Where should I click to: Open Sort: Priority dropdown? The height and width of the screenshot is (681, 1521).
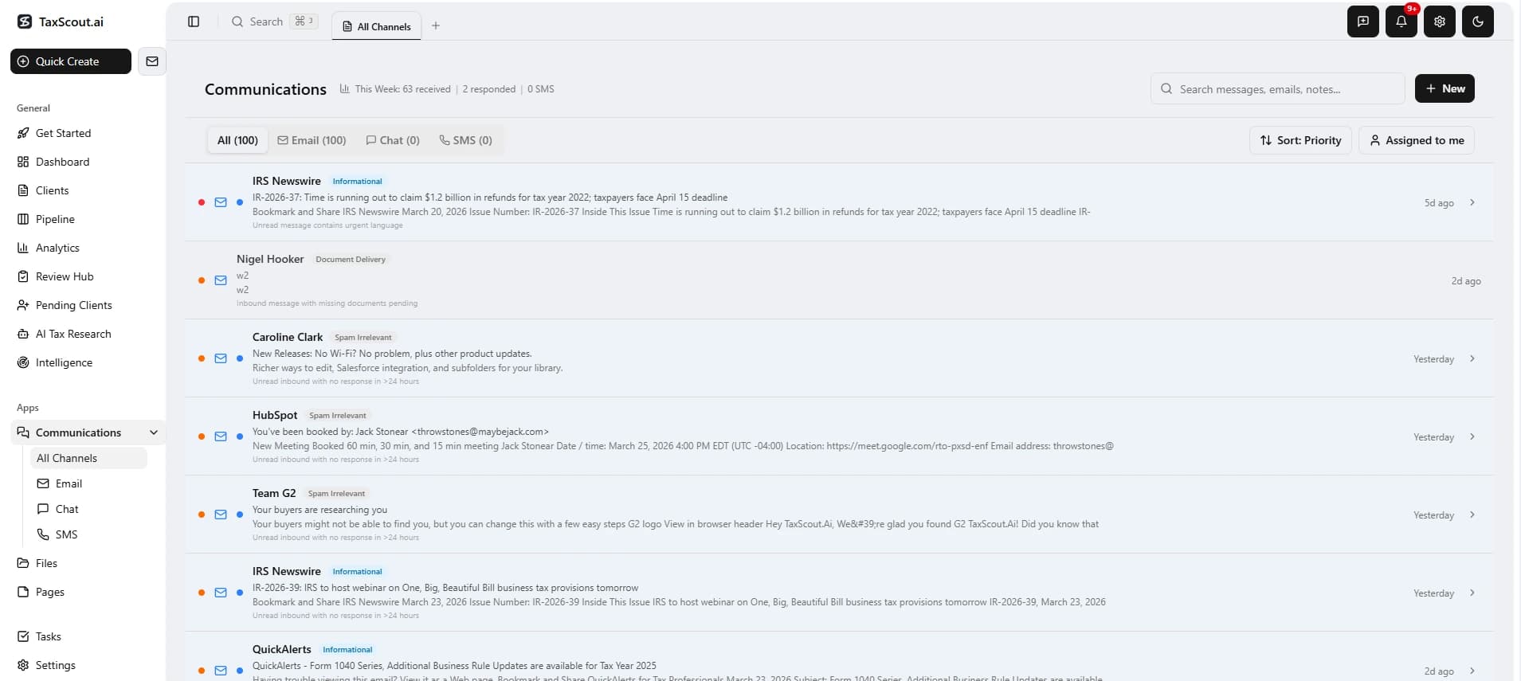[1300, 140]
